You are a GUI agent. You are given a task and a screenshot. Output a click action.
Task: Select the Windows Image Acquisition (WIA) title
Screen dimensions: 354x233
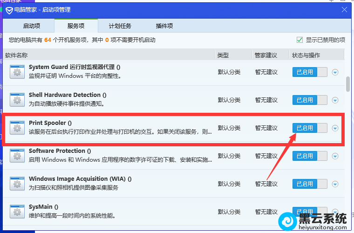click(80, 179)
